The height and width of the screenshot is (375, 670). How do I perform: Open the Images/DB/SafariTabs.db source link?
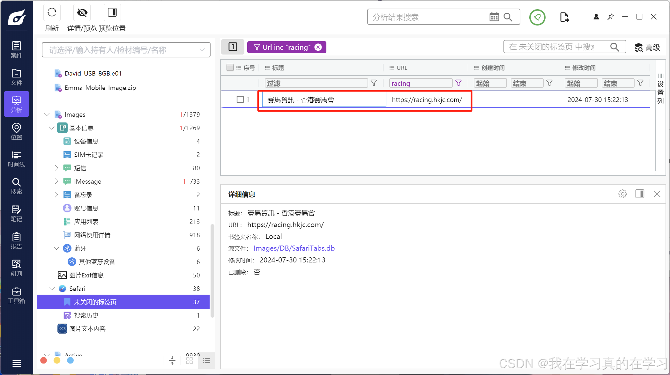click(x=294, y=248)
